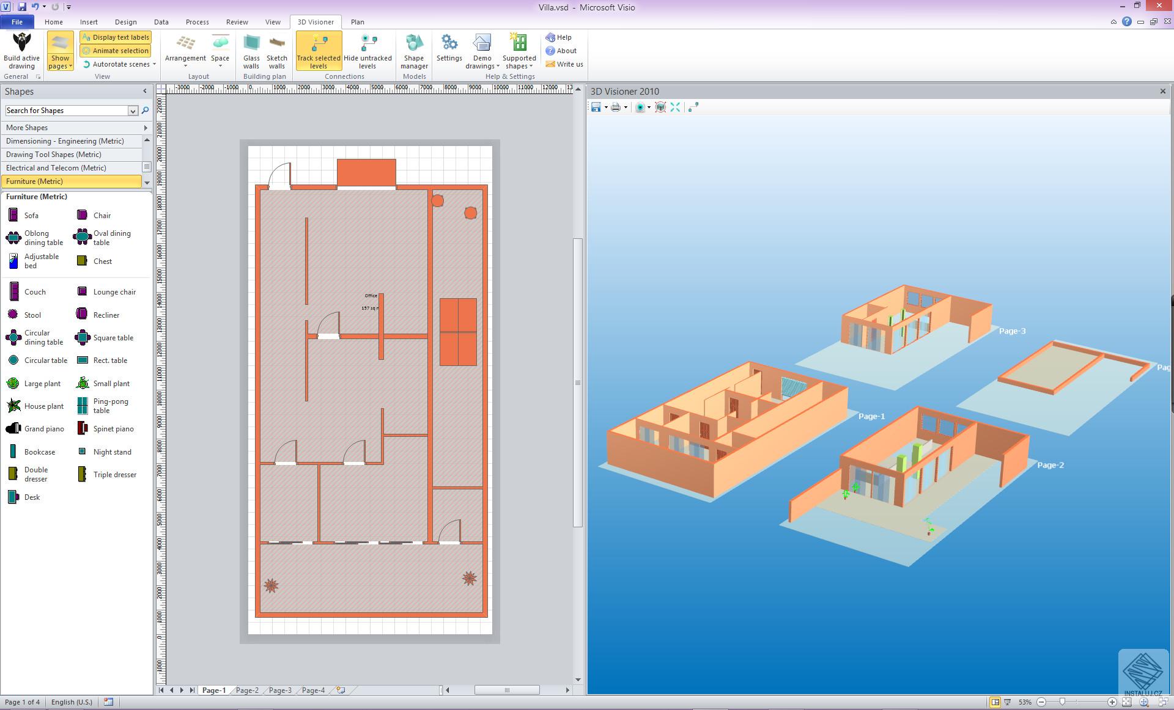1174x710 pixels.
Task: Click Build active drawing icon
Action: pyautogui.click(x=21, y=50)
